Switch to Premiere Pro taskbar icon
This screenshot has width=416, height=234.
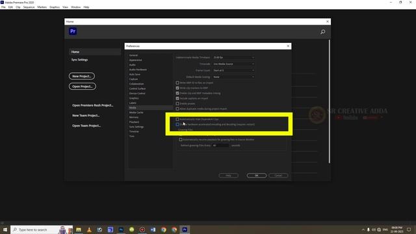click(x=185, y=229)
